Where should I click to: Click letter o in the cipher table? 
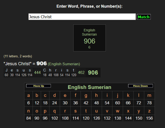37,111
